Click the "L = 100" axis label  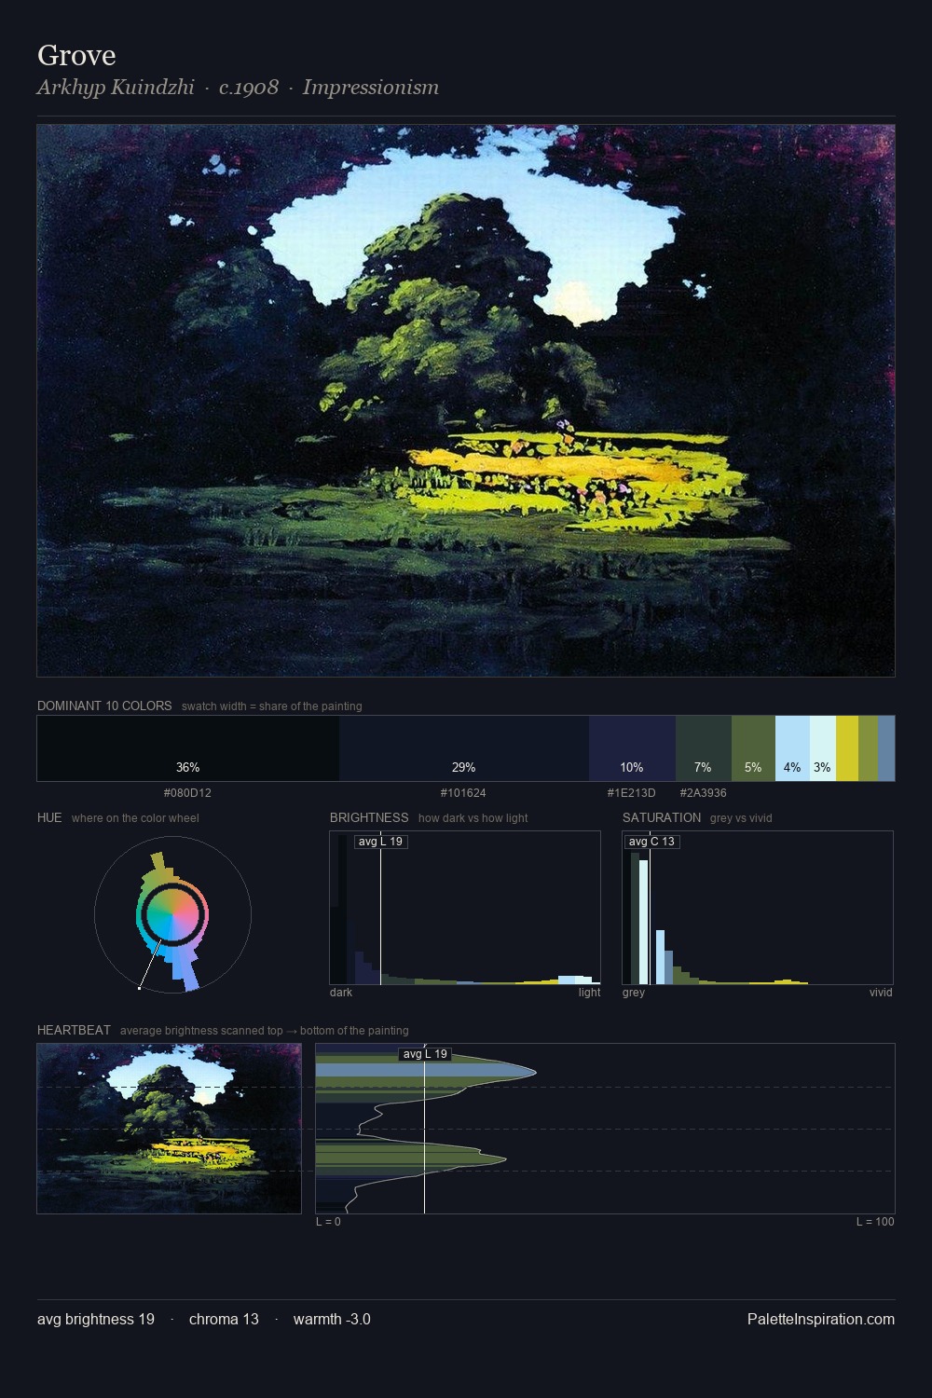coord(875,1221)
